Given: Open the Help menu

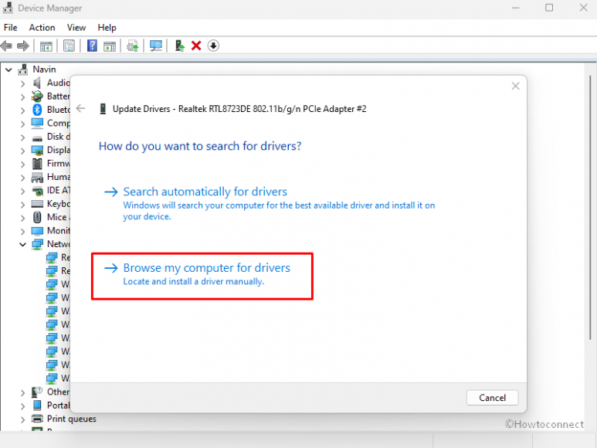Looking at the screenshot, I should click(x=107, y=28).
